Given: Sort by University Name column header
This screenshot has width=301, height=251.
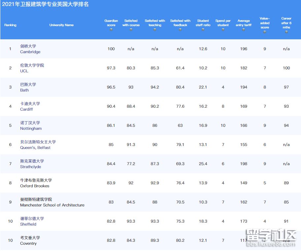Looking at the screenshot, I should [61, 25].
